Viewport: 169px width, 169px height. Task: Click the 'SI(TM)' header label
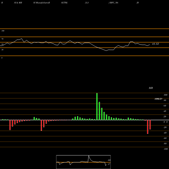tap(64, 3)
